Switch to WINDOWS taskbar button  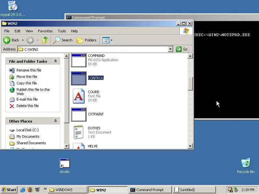pos(68,190)
